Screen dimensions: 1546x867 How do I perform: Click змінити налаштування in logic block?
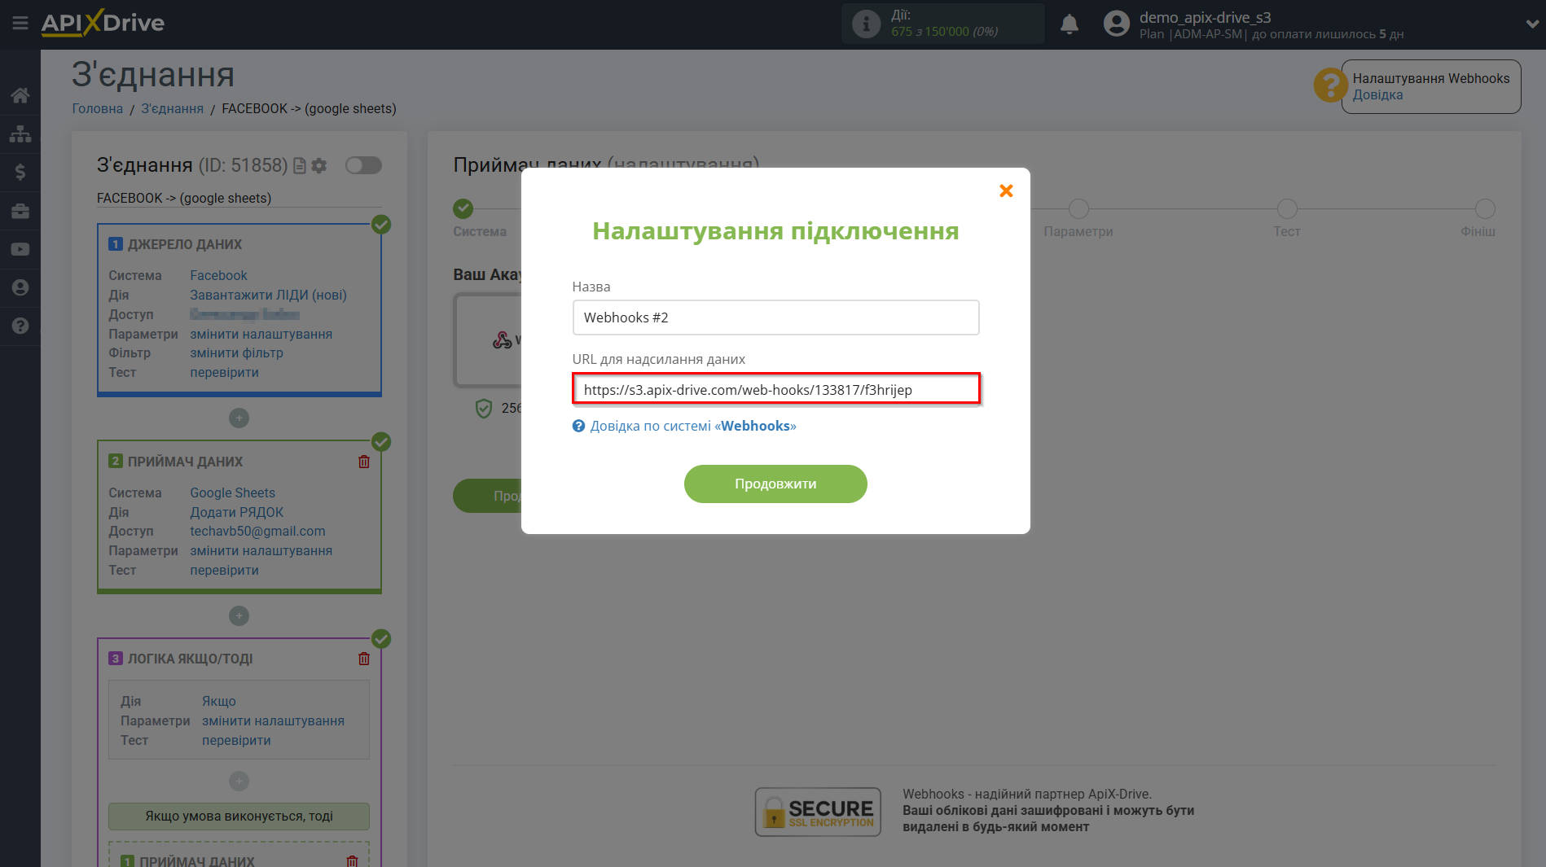coord(273,720)
